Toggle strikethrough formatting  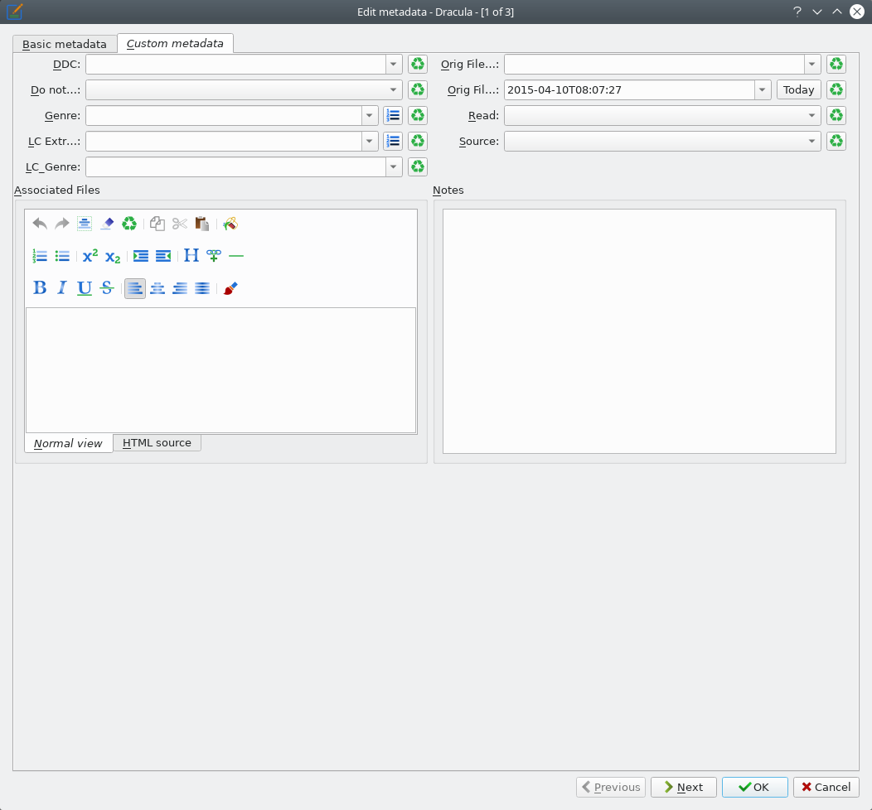coord(107,287)
